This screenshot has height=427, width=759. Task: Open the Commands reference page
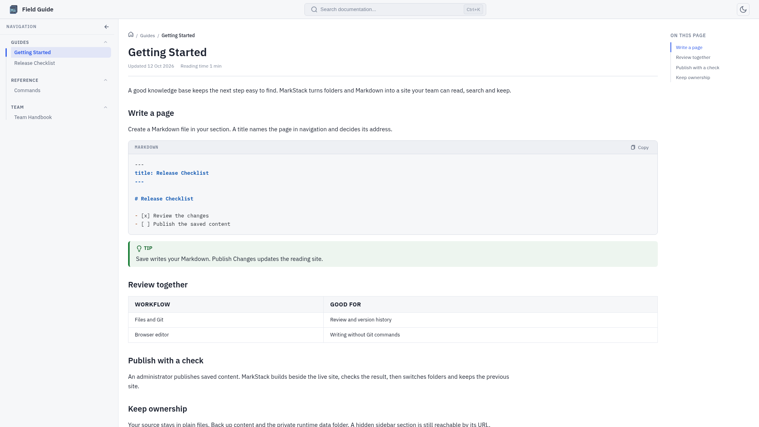coord(61,91)
